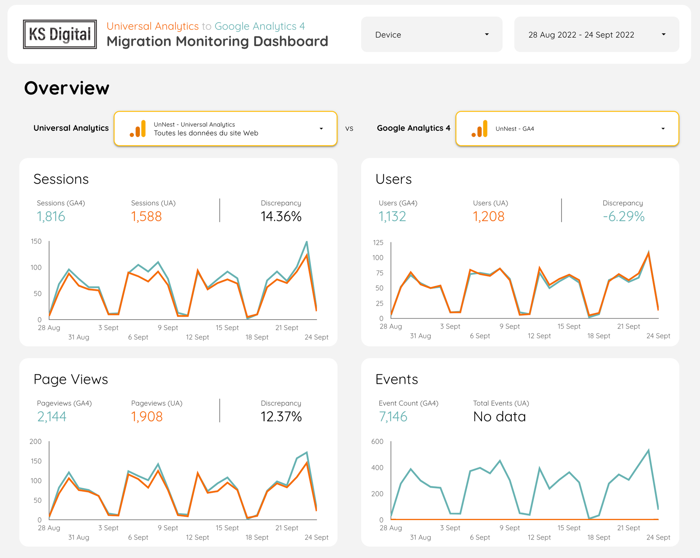The image size is (700, 558).
Task: Click the date range dropdown arrow
Action: pos(663,34)
